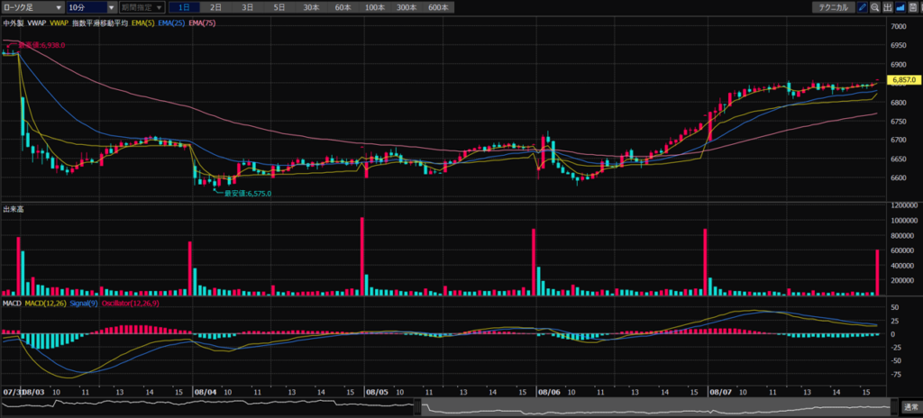Click the 通常 button beside navigator
Viewport: 923px width, 418px height.
click(910, 407)
